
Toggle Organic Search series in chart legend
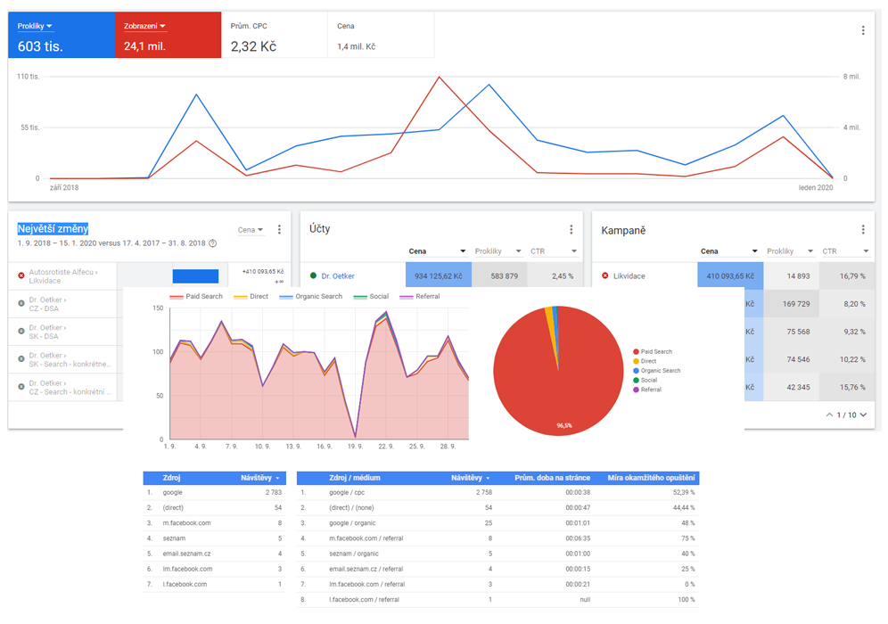pyautogui.click(x=312, y=297)
